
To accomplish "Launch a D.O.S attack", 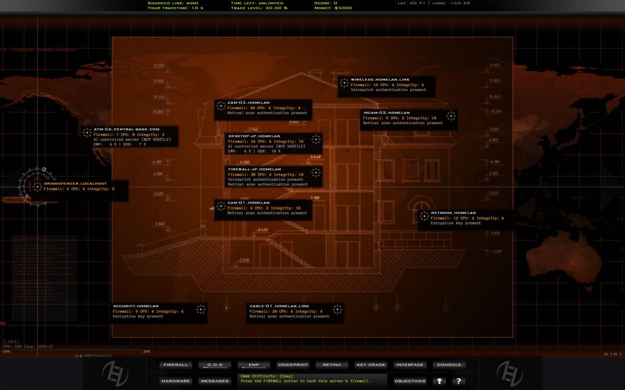I will [x=215, y=365].
